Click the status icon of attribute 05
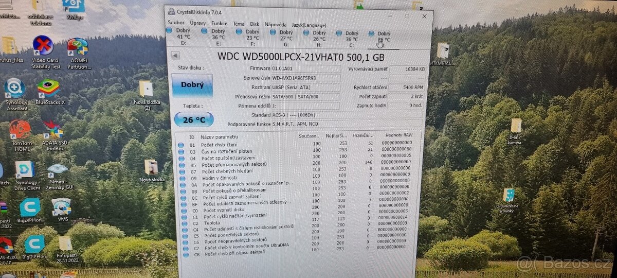The height and width of the screenshot is (278, 617). (x=180, y=165)
